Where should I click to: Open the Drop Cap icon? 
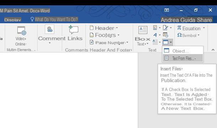coord(155,42)
